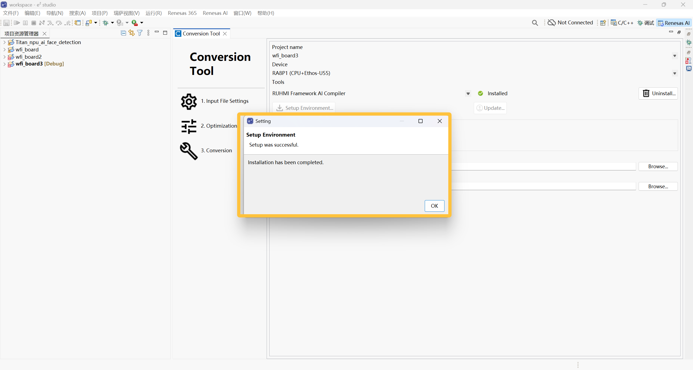Click the Input File Settings gear icon
693x370 pixels.
click(x=189, y=101)
